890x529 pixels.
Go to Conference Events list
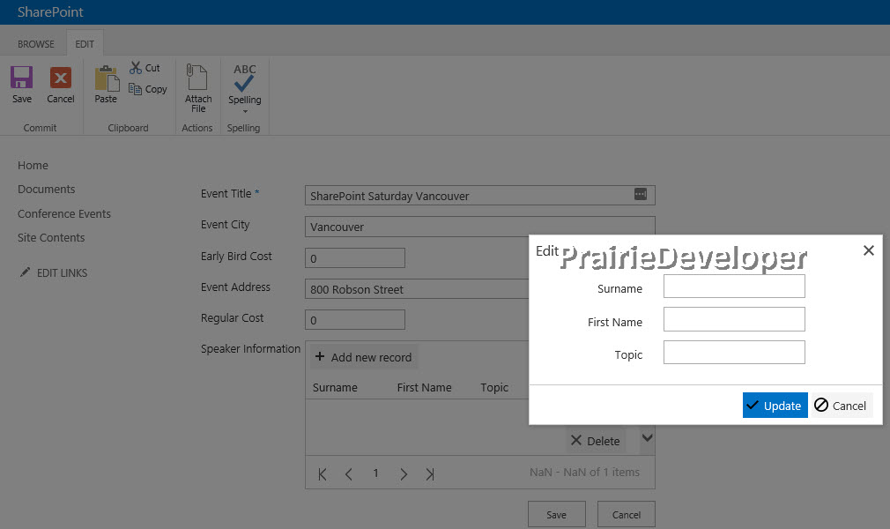tap(64, 213)
